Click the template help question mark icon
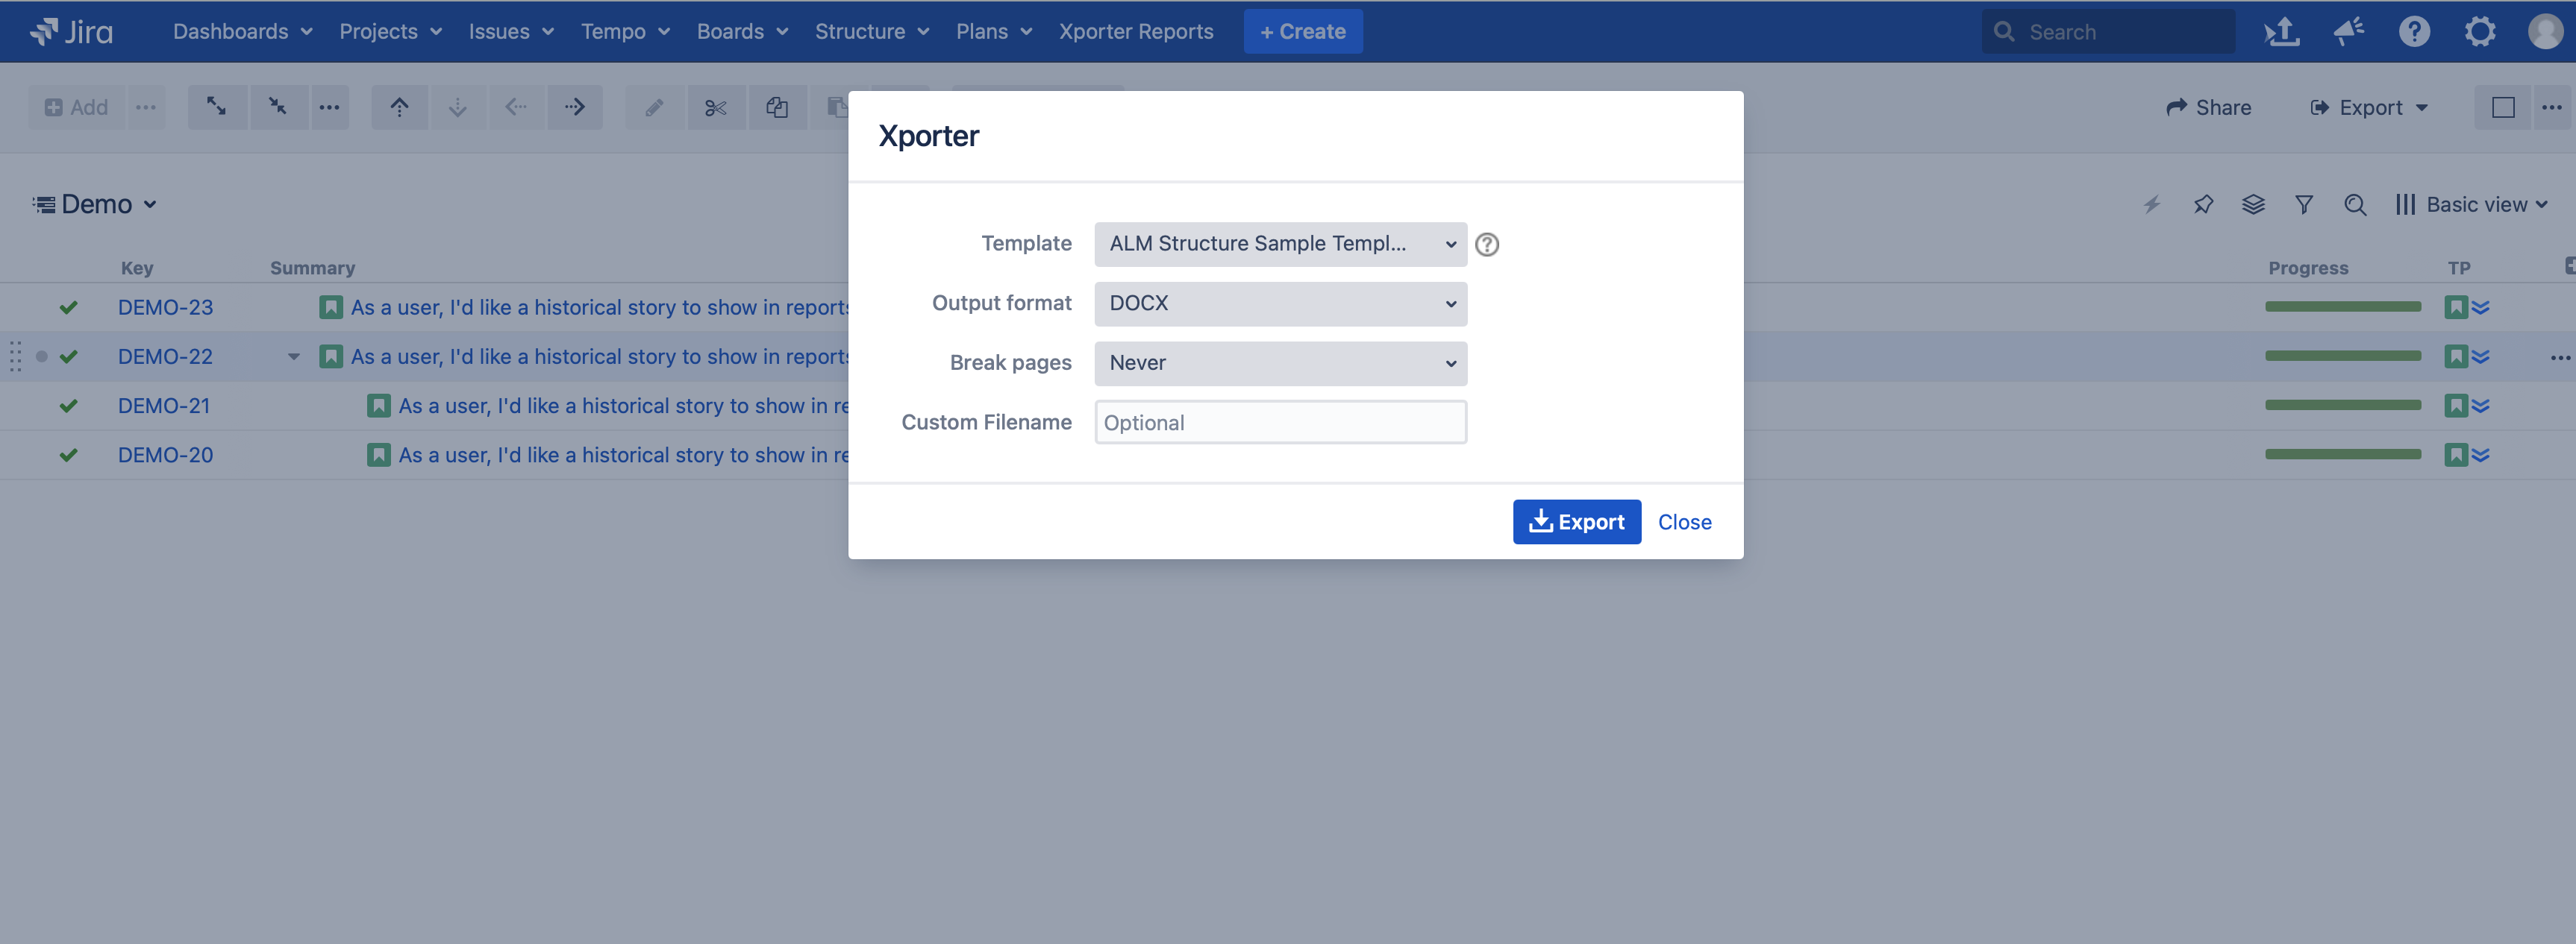The height and width of the screenshot is (944, 2576). click(x=1487, y=245)
